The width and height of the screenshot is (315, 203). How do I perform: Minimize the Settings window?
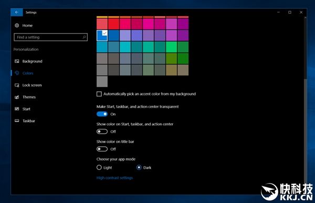point(278,12)
